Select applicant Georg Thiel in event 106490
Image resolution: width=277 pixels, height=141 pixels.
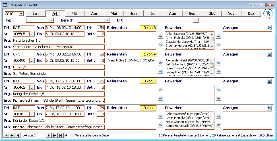click(x=187, y=72)
